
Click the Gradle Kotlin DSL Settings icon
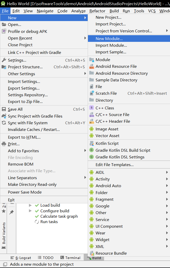[x=92, y=157]
